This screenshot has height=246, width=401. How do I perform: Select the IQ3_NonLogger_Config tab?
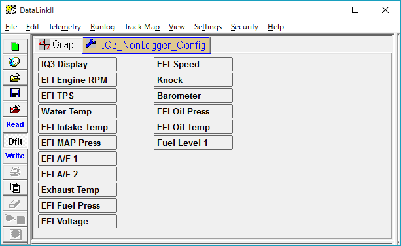[147, 45]
